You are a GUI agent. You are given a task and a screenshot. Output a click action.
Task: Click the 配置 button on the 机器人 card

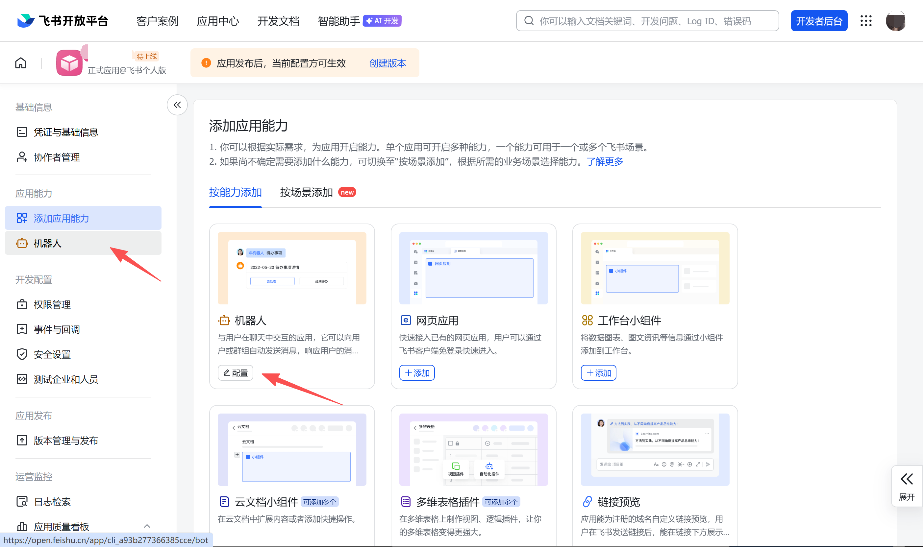(x=235, y=373)
